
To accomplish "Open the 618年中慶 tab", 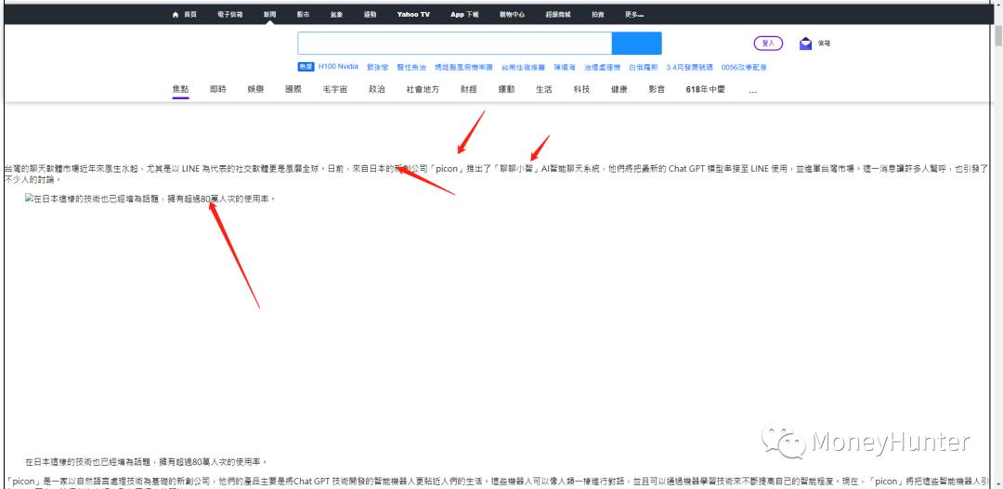I will (x=706, y=90).
